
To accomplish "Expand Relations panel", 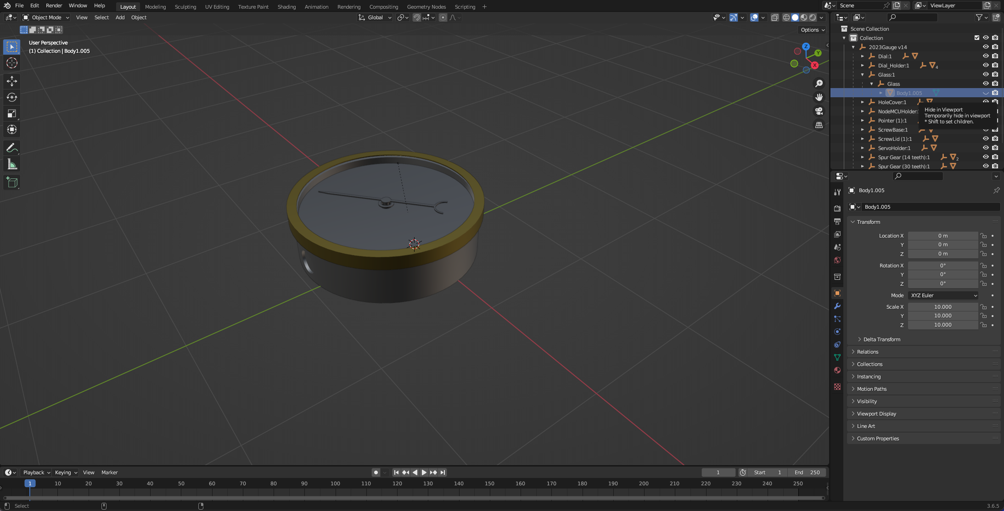I will pos(867,352).
